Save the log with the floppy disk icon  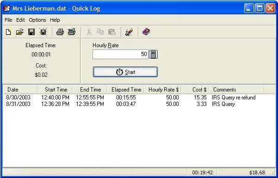click(x=31, y=32)
